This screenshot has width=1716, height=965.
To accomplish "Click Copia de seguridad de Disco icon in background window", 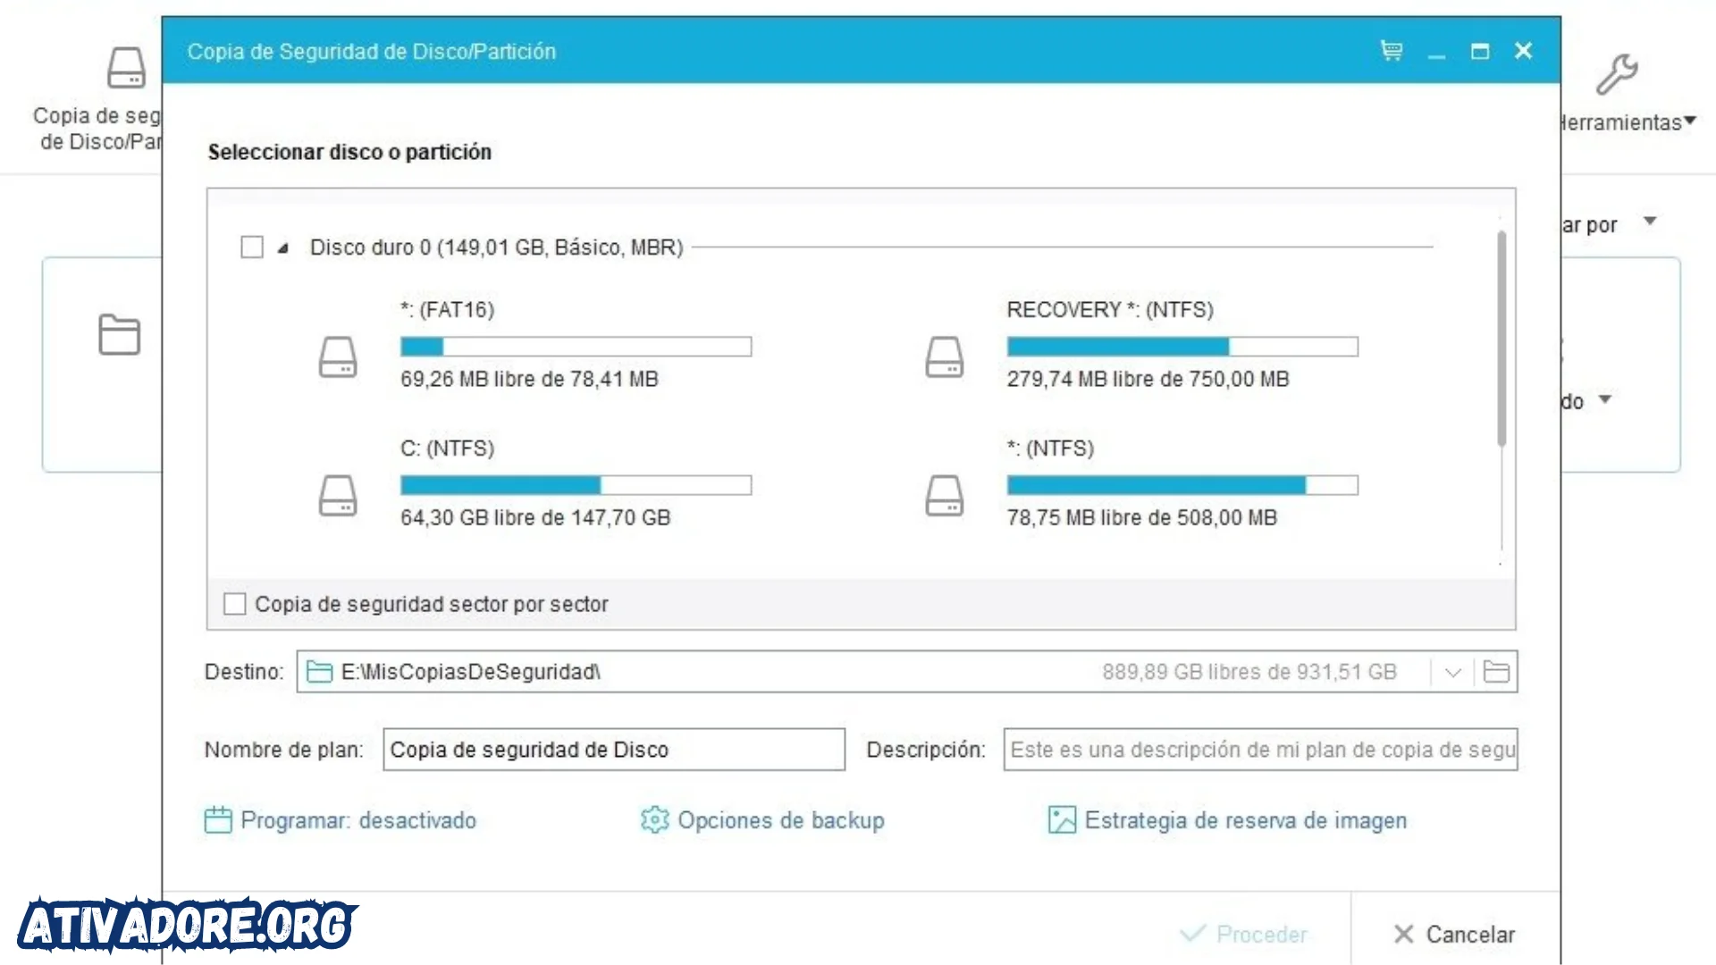I will tap(126, 67).
